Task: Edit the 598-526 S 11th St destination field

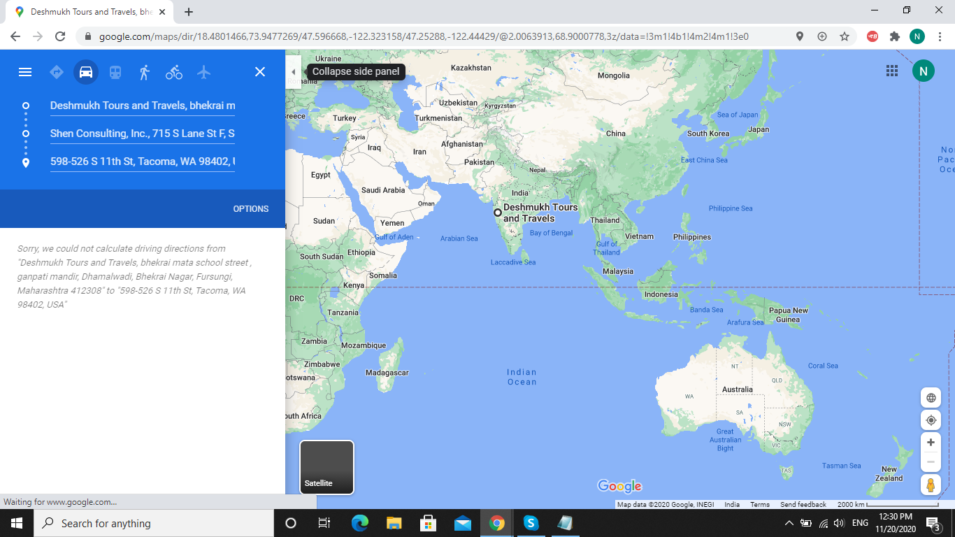Action: click(x=143, y=162)
